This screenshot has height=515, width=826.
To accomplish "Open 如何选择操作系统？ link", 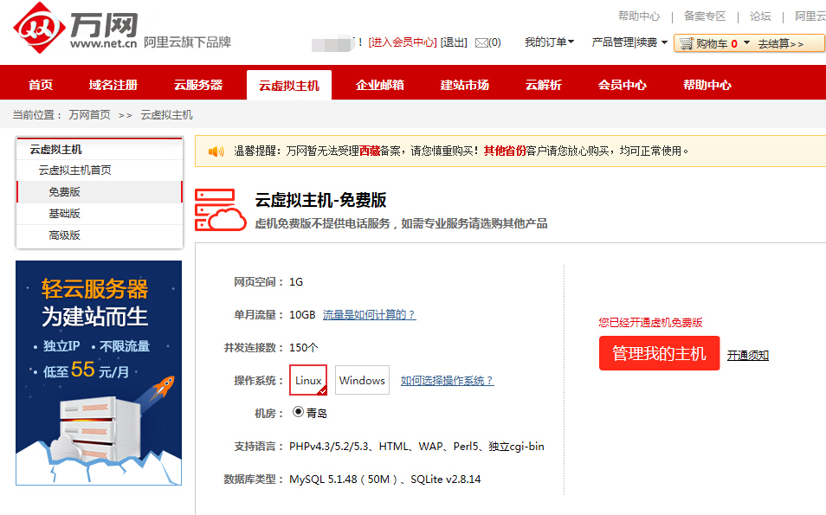I will [448, 381].
